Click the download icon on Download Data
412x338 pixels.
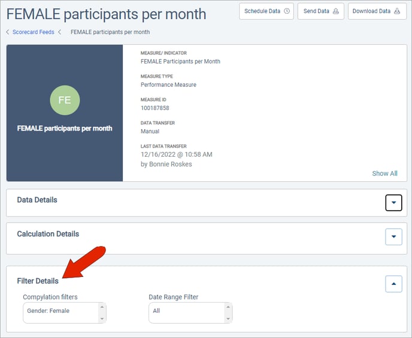pyautogui.click(x=397, y=11)
